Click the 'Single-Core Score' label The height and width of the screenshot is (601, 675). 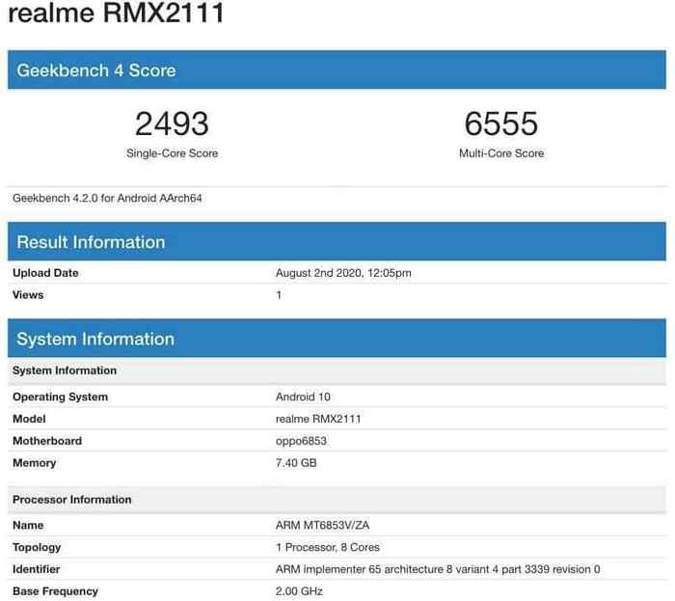172,153
